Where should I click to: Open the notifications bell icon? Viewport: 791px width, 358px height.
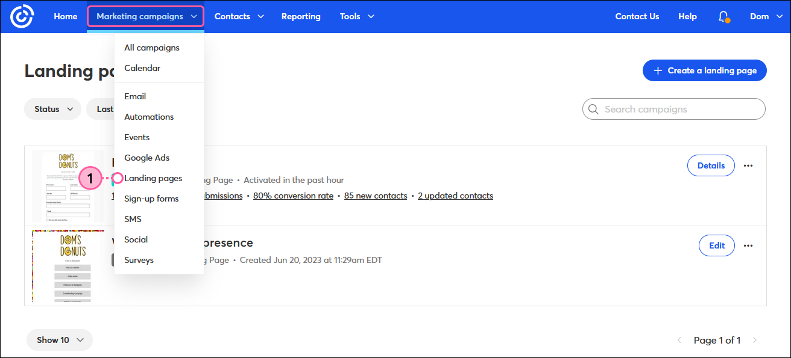[723, 17]
